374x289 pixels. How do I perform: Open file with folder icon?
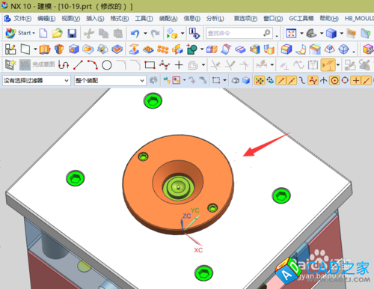58,33
